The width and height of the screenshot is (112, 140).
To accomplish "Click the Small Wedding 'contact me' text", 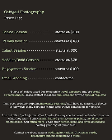I will pos(64,78).
